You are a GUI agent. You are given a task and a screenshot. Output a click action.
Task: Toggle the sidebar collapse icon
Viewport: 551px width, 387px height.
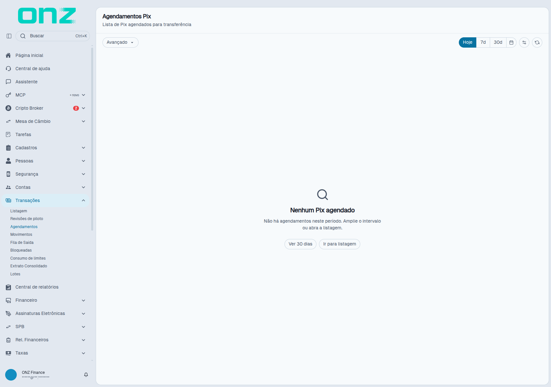point(9,36)
